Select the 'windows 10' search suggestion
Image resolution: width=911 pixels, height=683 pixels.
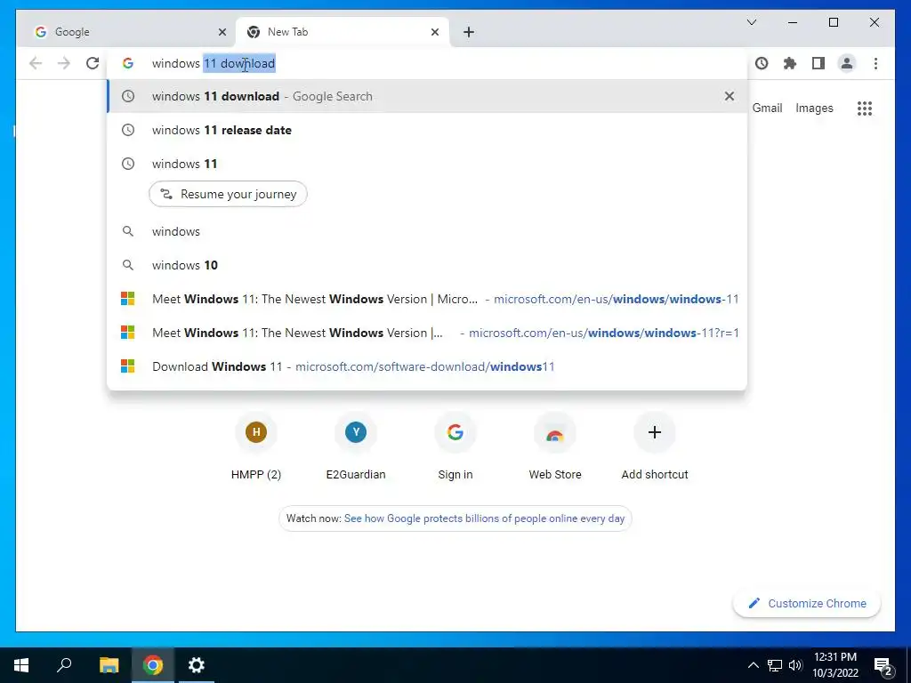tap(427, 265)
